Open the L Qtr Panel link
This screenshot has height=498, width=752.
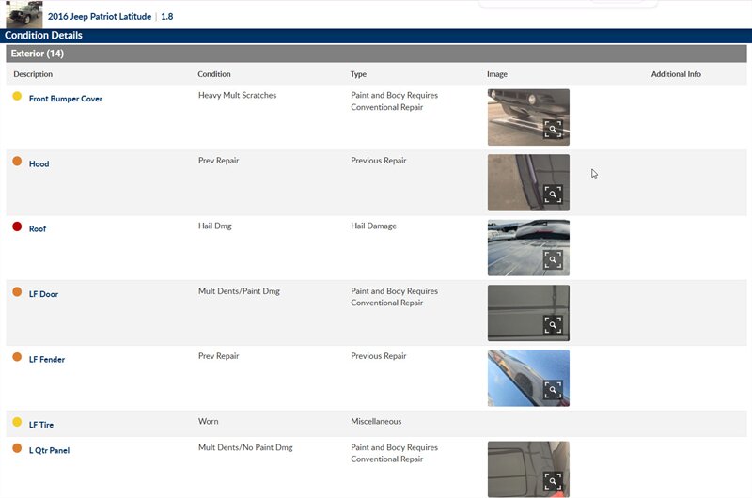pyautogui.click(x=50, y=450)
